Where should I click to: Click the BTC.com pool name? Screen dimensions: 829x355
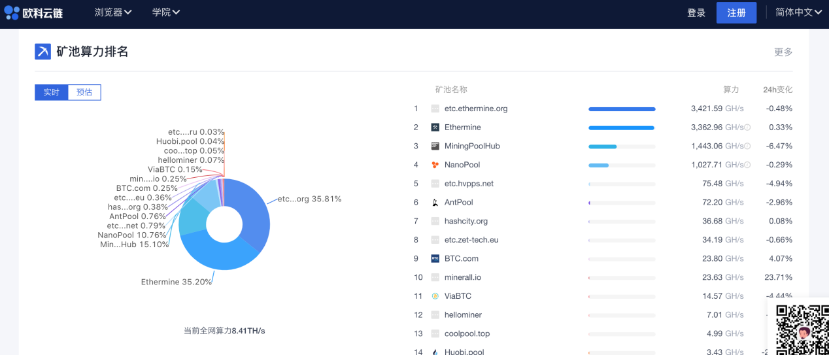[x=462, y=259]
